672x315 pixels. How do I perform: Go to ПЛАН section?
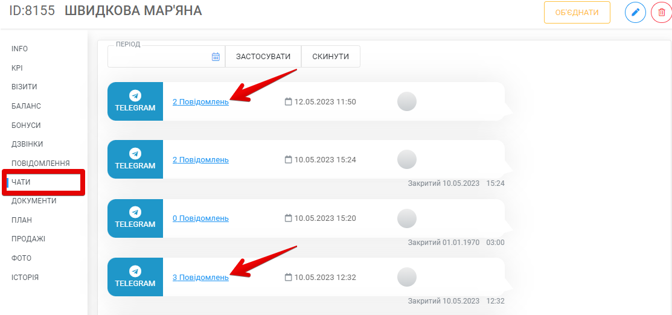coord(21,220)
